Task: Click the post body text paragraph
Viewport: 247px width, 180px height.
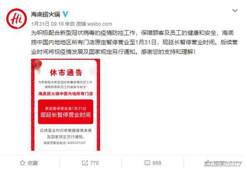Action: point(134,42)
